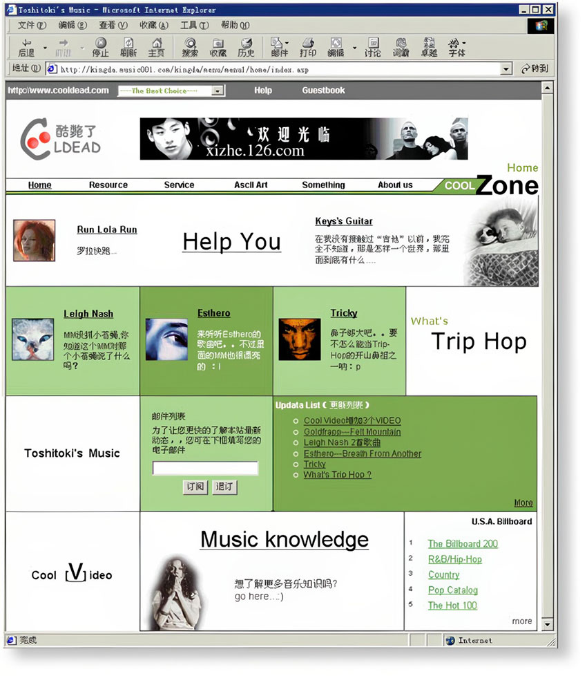Click the Help link in top bar
587x676 pixels.
[x=262, y=91]
